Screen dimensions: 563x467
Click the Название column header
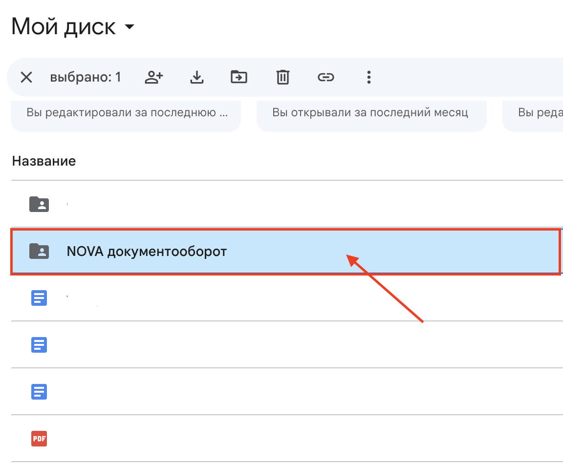point(44,161)
